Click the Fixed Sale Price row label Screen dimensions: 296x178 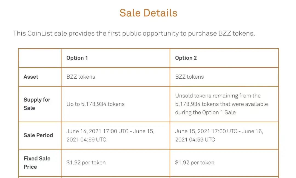pos(37,162)
